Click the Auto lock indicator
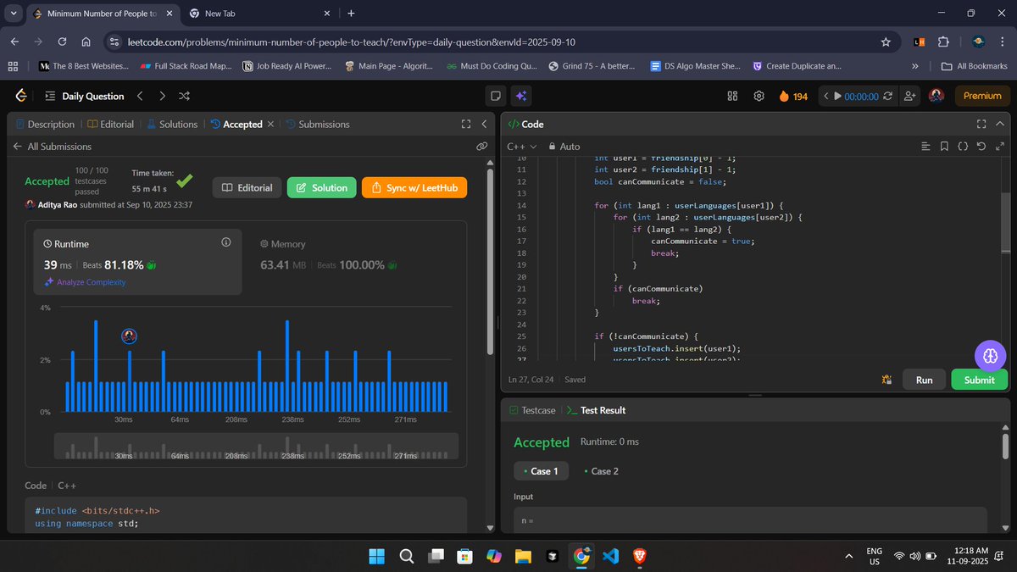1017x572 pixels. point(564,147)
